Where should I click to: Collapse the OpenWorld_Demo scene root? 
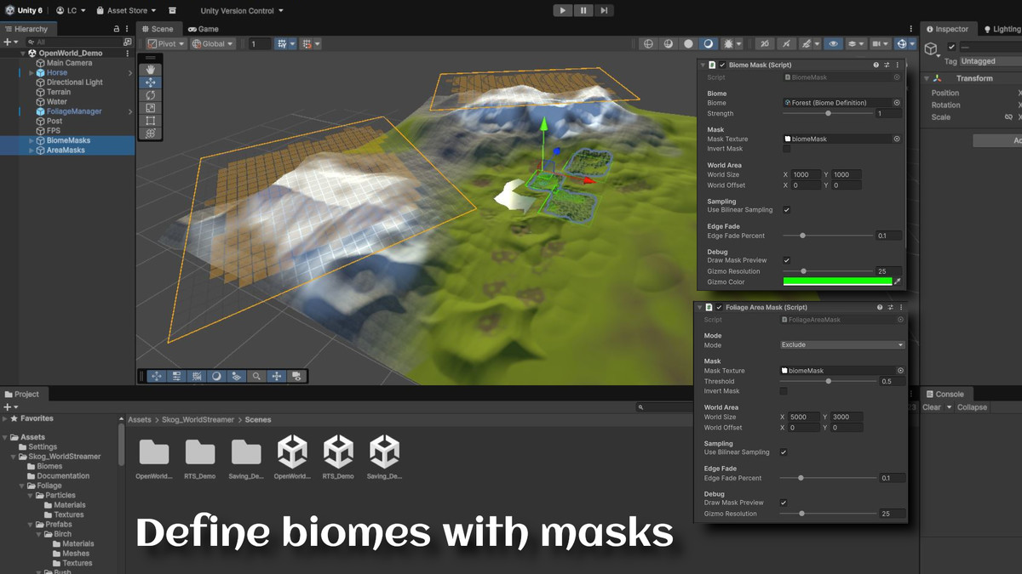[23, 53]
